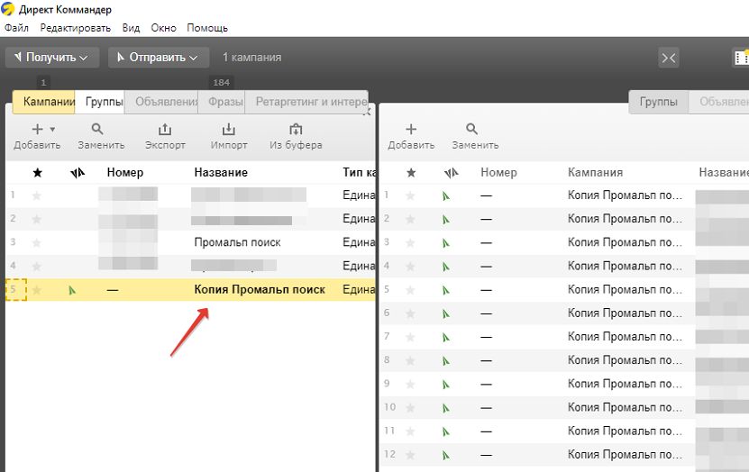This screenshot has height=472, width=749.
Task: Open the Помощь menu
Action: click(207, 28)
